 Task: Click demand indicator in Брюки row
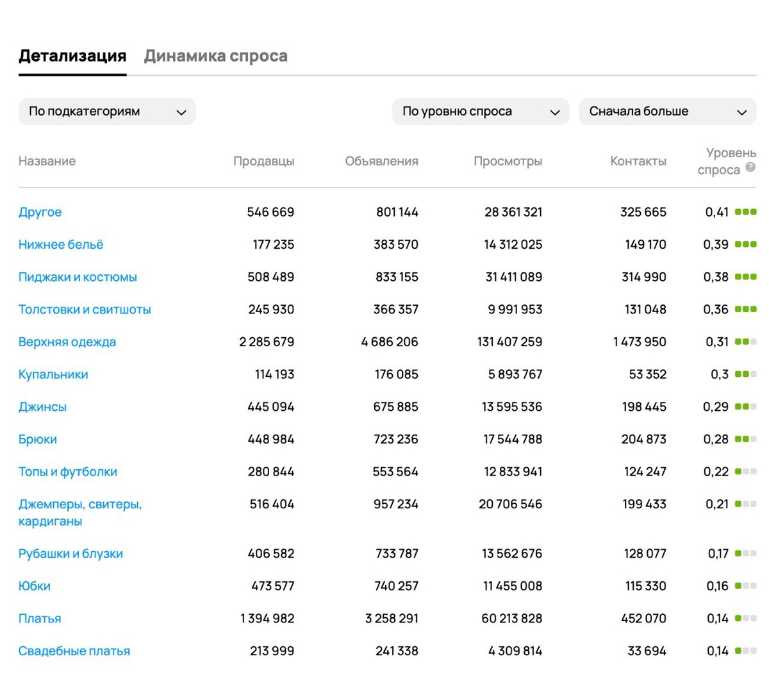point(746,439)
